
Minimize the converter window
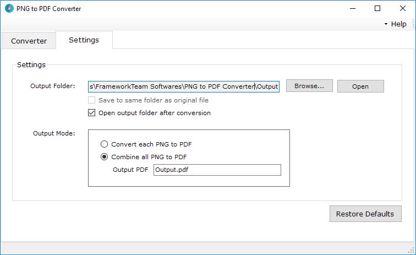[x=353, y=8]
